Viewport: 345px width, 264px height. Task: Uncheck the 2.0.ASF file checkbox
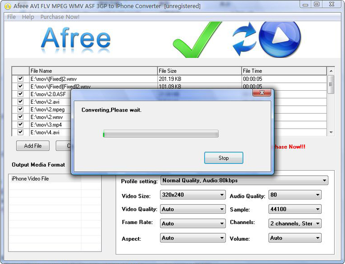click(20, 94)
